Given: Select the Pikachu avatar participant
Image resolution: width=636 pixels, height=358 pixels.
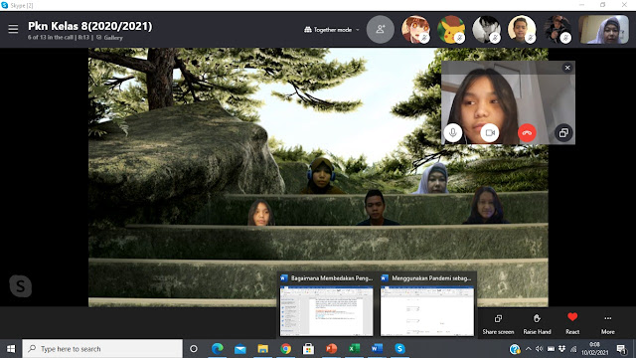Looking at the screenshot, I should [451, 29].
